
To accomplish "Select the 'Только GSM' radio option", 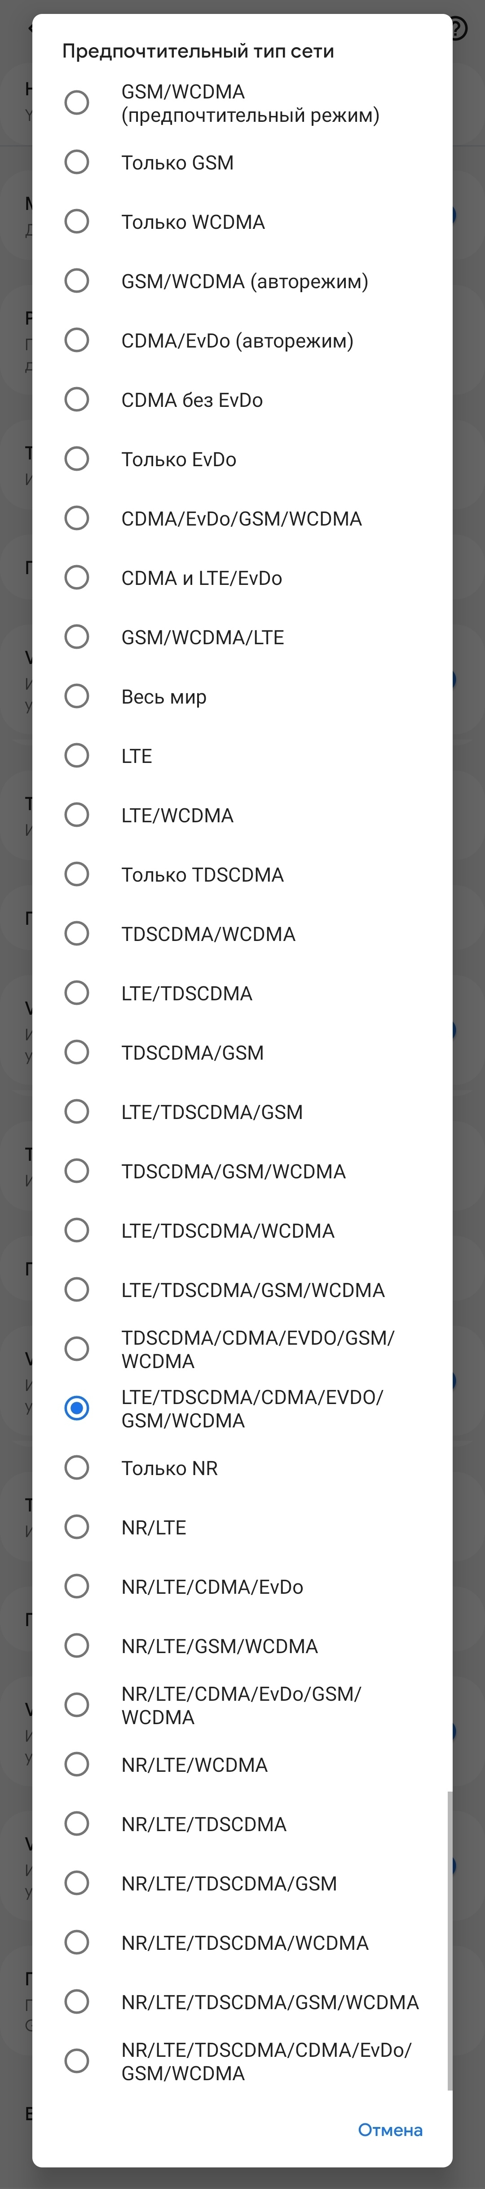I will 76,162.
